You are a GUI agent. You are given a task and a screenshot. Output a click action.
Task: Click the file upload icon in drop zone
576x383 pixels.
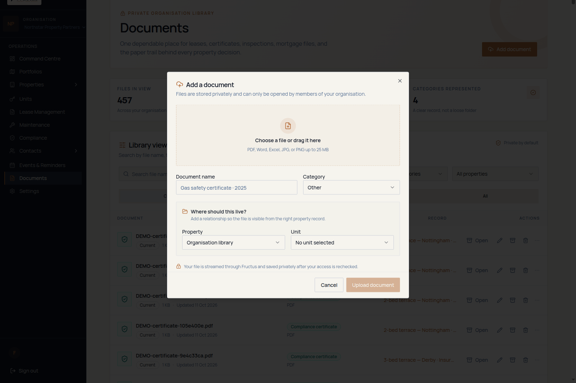[288, 126]
